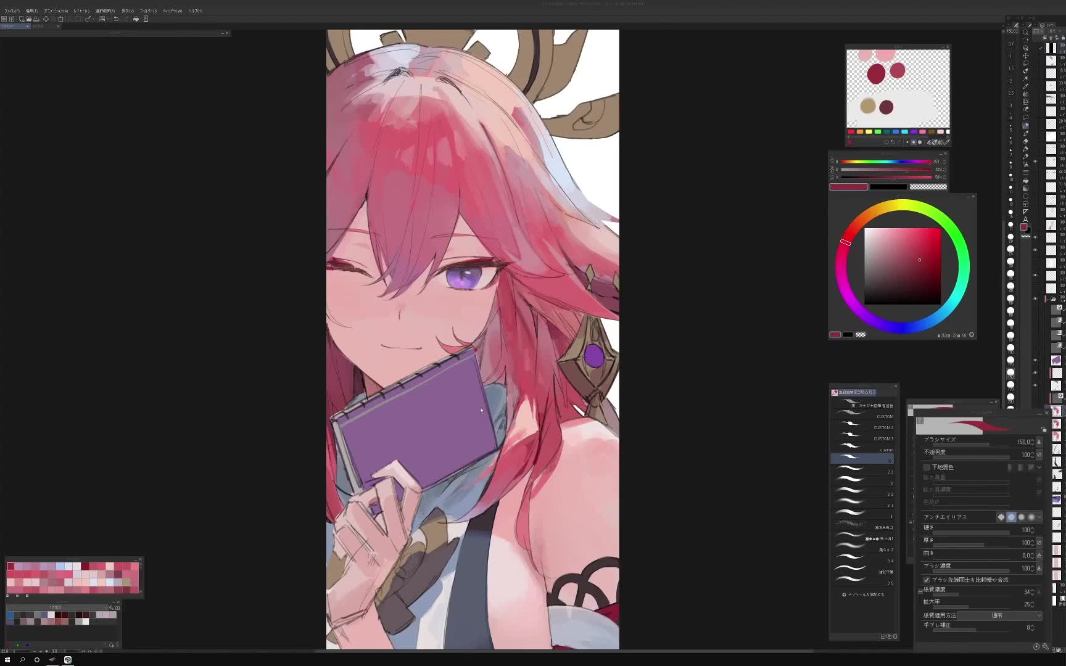The height and width of the screenshot is (666, 1066).
Task: Select the Zoom magnifier tool
Action: point(1025,33)
